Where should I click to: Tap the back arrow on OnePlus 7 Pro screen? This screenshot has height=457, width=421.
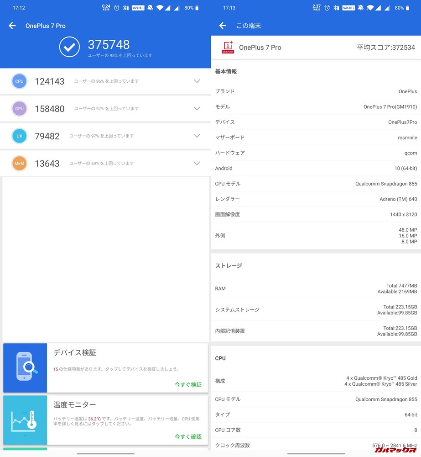(x=12, y=26)
